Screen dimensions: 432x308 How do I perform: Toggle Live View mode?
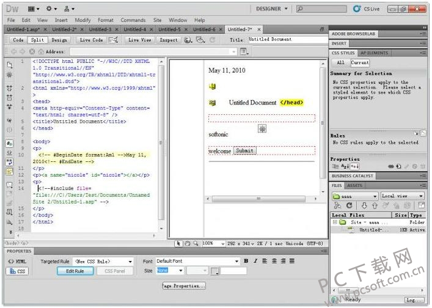click(139, 40)
